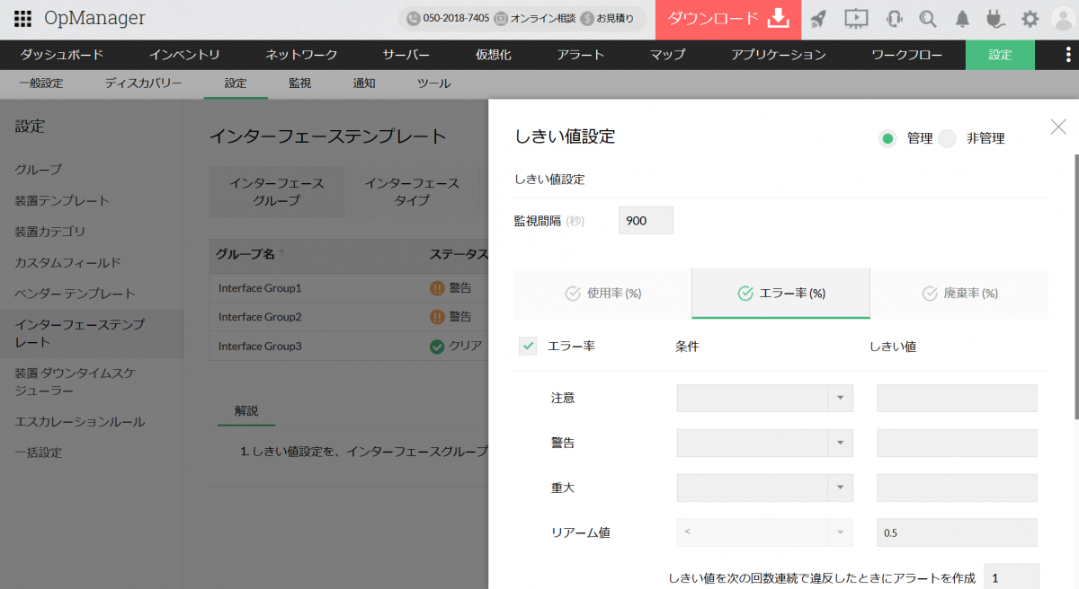Click the consecutive violation count field
The image size is (1079, 589).
[x=1012, y=577]
